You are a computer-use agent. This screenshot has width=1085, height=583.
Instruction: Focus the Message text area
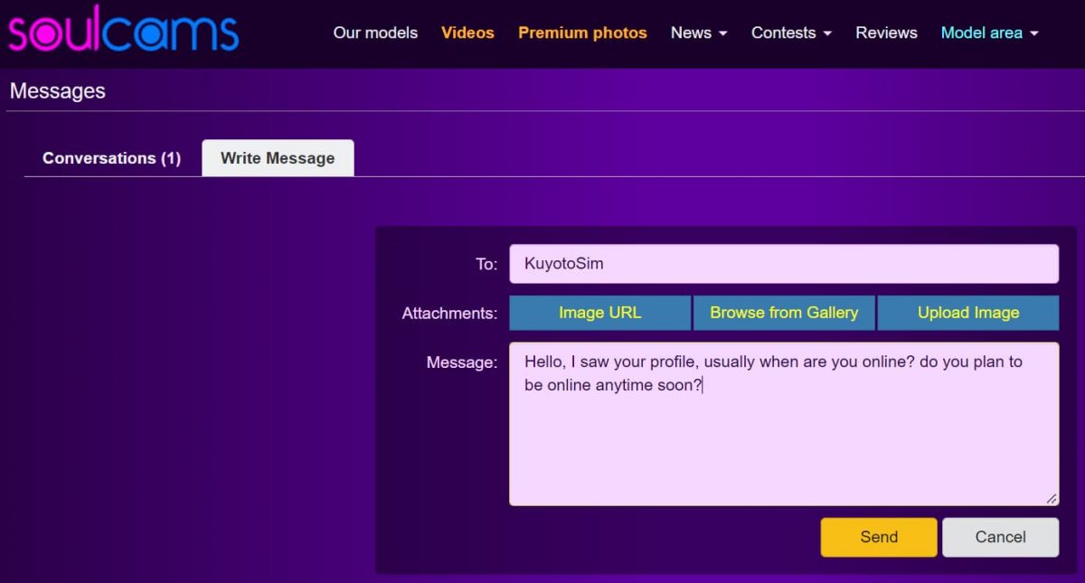[x=784, y=424]
